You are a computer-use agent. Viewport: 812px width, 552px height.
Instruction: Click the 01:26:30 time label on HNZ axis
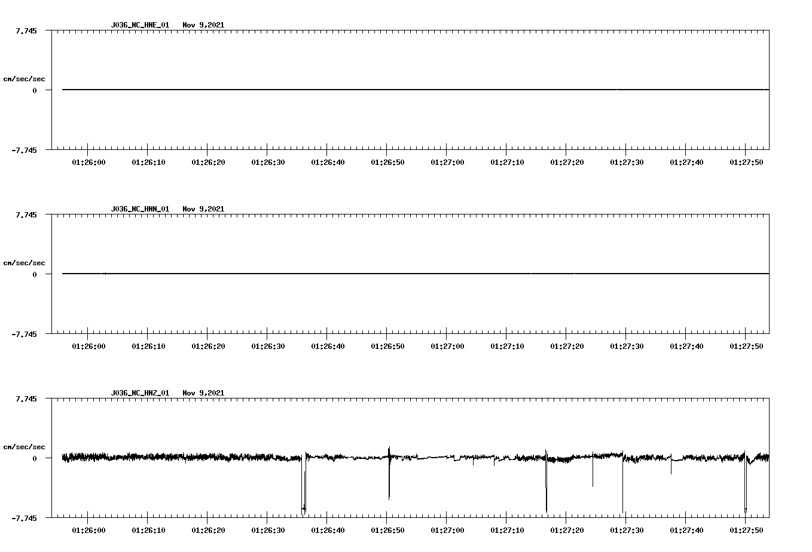coord(268,530)
